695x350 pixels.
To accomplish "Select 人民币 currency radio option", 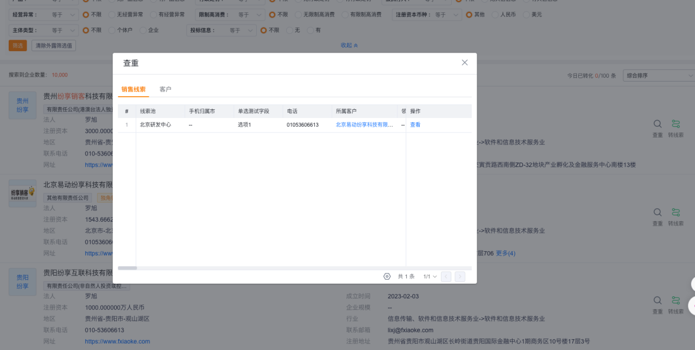I will click(x=495, y=15).
